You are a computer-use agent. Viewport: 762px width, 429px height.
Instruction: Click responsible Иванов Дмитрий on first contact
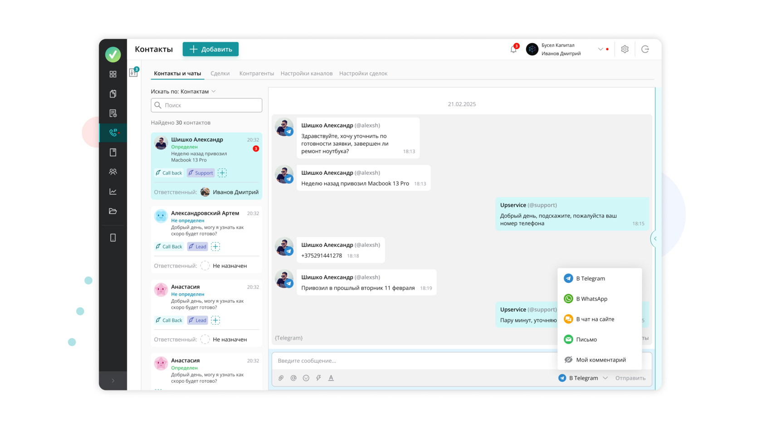tap(230, 192)
